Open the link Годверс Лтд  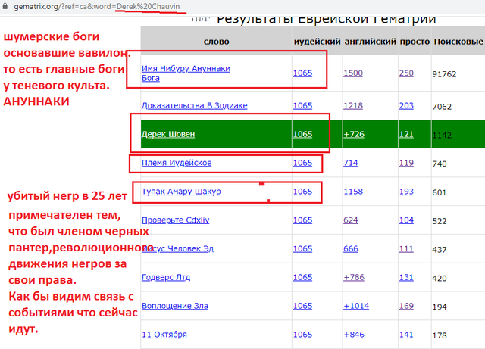166,277
